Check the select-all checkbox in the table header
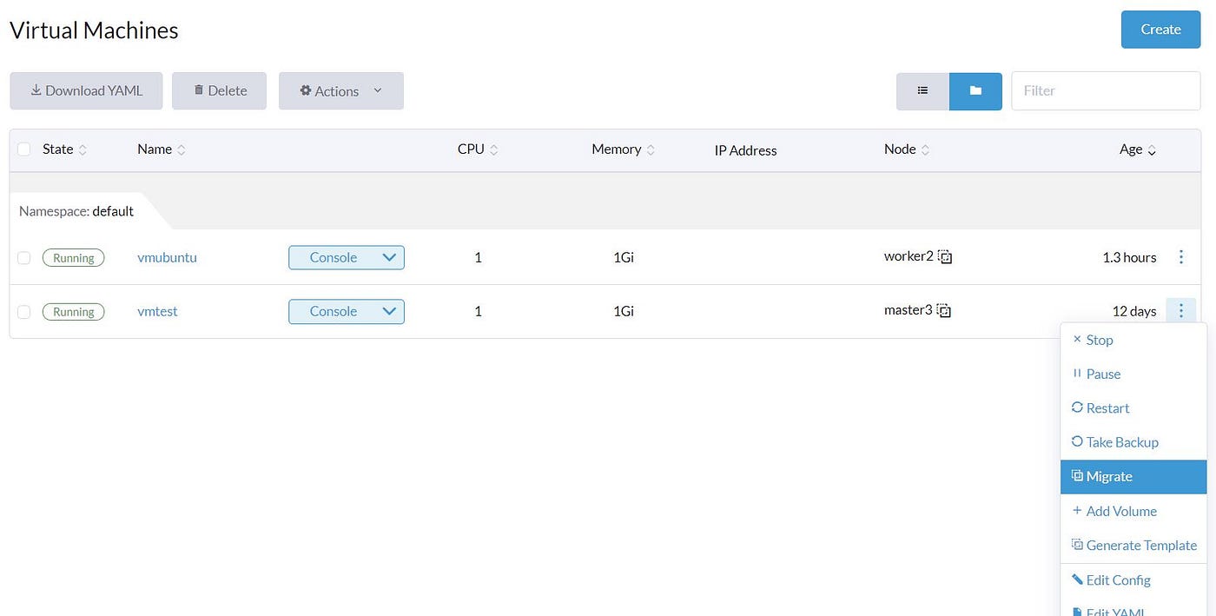The image size is (1216, 616). 24,149
